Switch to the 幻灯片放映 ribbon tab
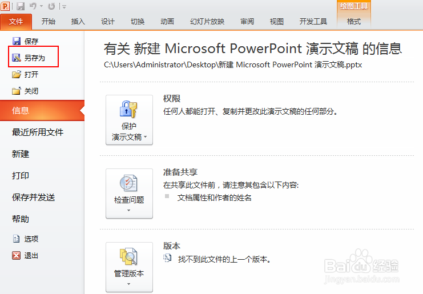Screen dimensions: 423x294 [x=207, y=22]
